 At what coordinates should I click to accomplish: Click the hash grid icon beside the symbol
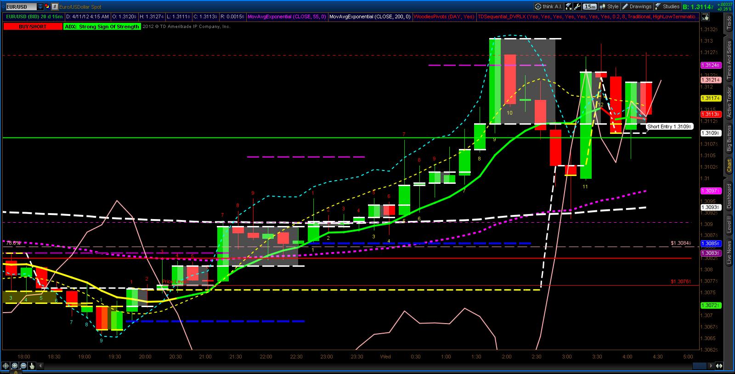[55, 7]
